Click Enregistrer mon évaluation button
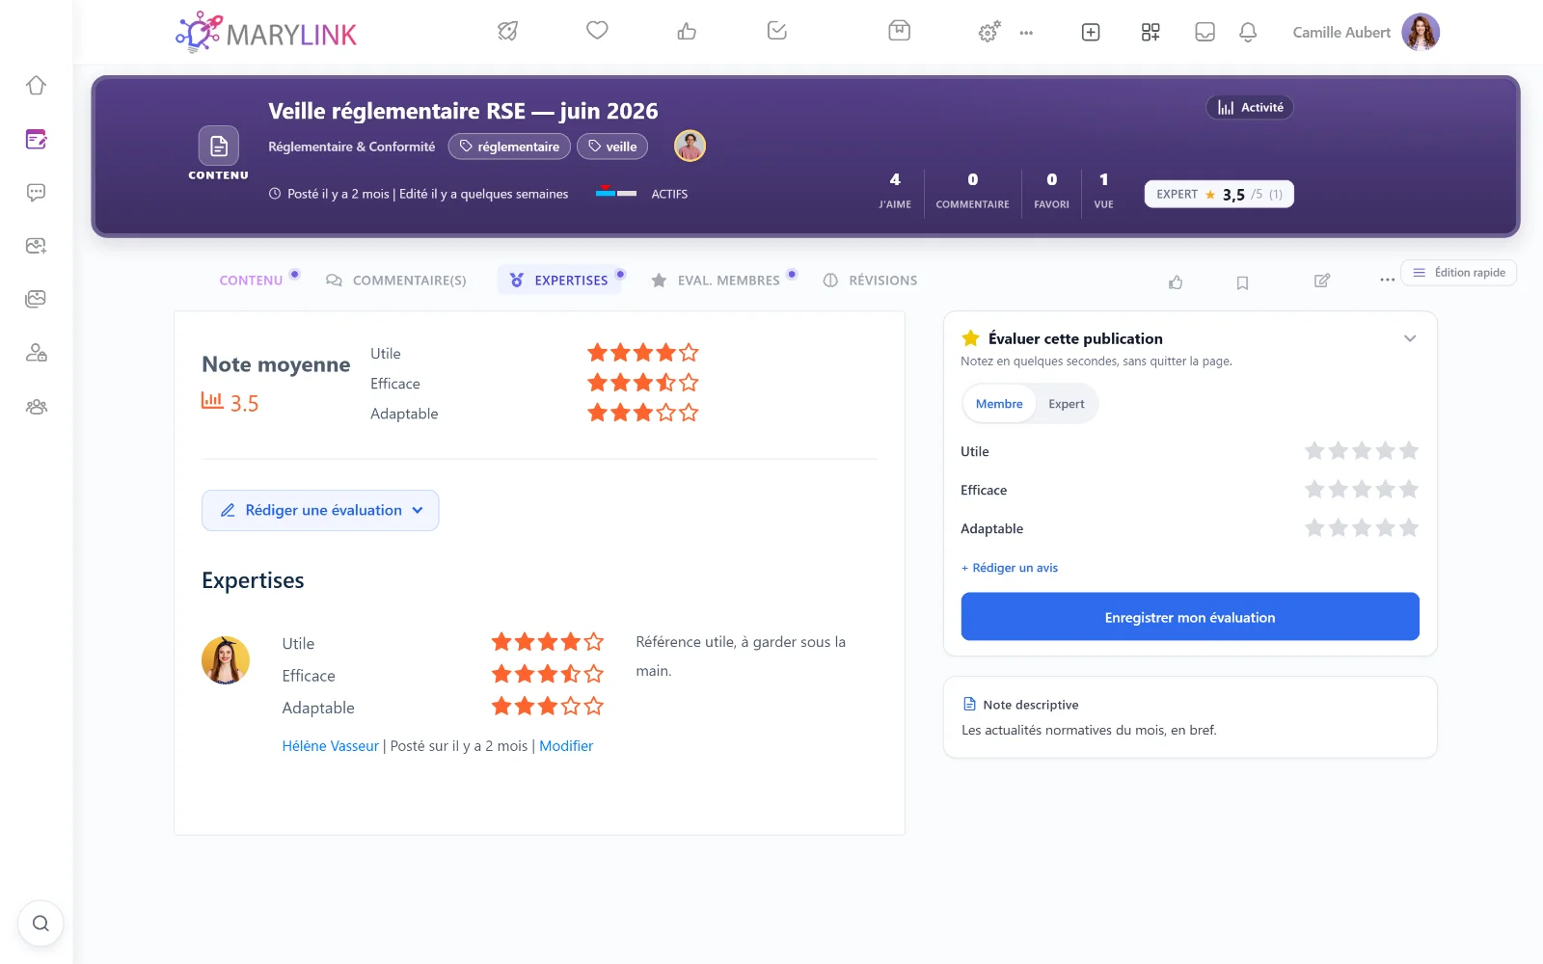This screenshot has width=1543, height=964. click(x=1190, y=617)
